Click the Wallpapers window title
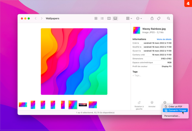This screenshot has width=192, height=131. pyautogui.click(x=53, y=18)
